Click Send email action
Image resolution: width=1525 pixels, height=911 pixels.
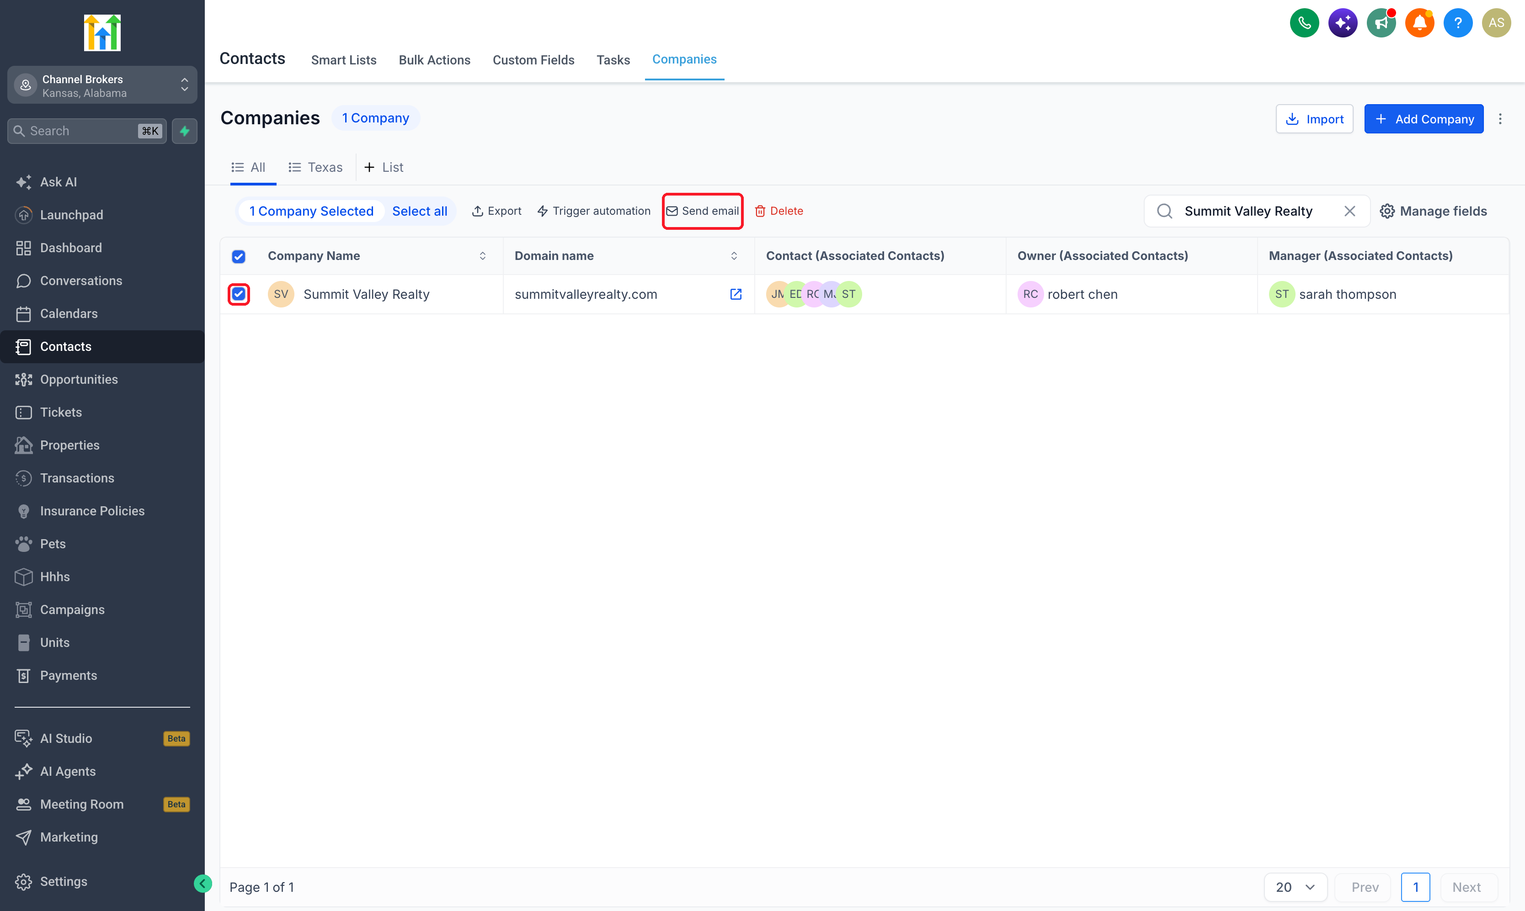703,211
